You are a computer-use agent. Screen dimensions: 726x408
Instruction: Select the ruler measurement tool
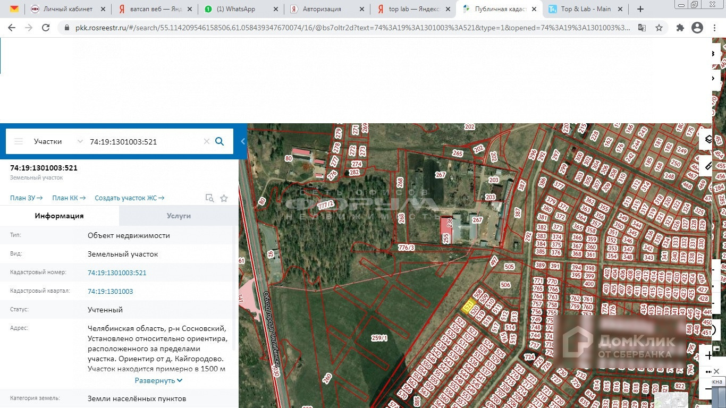708,166
